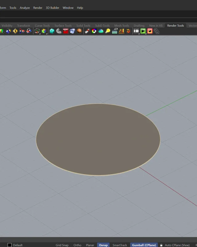Click the sun with sunglasses icon

128,31
